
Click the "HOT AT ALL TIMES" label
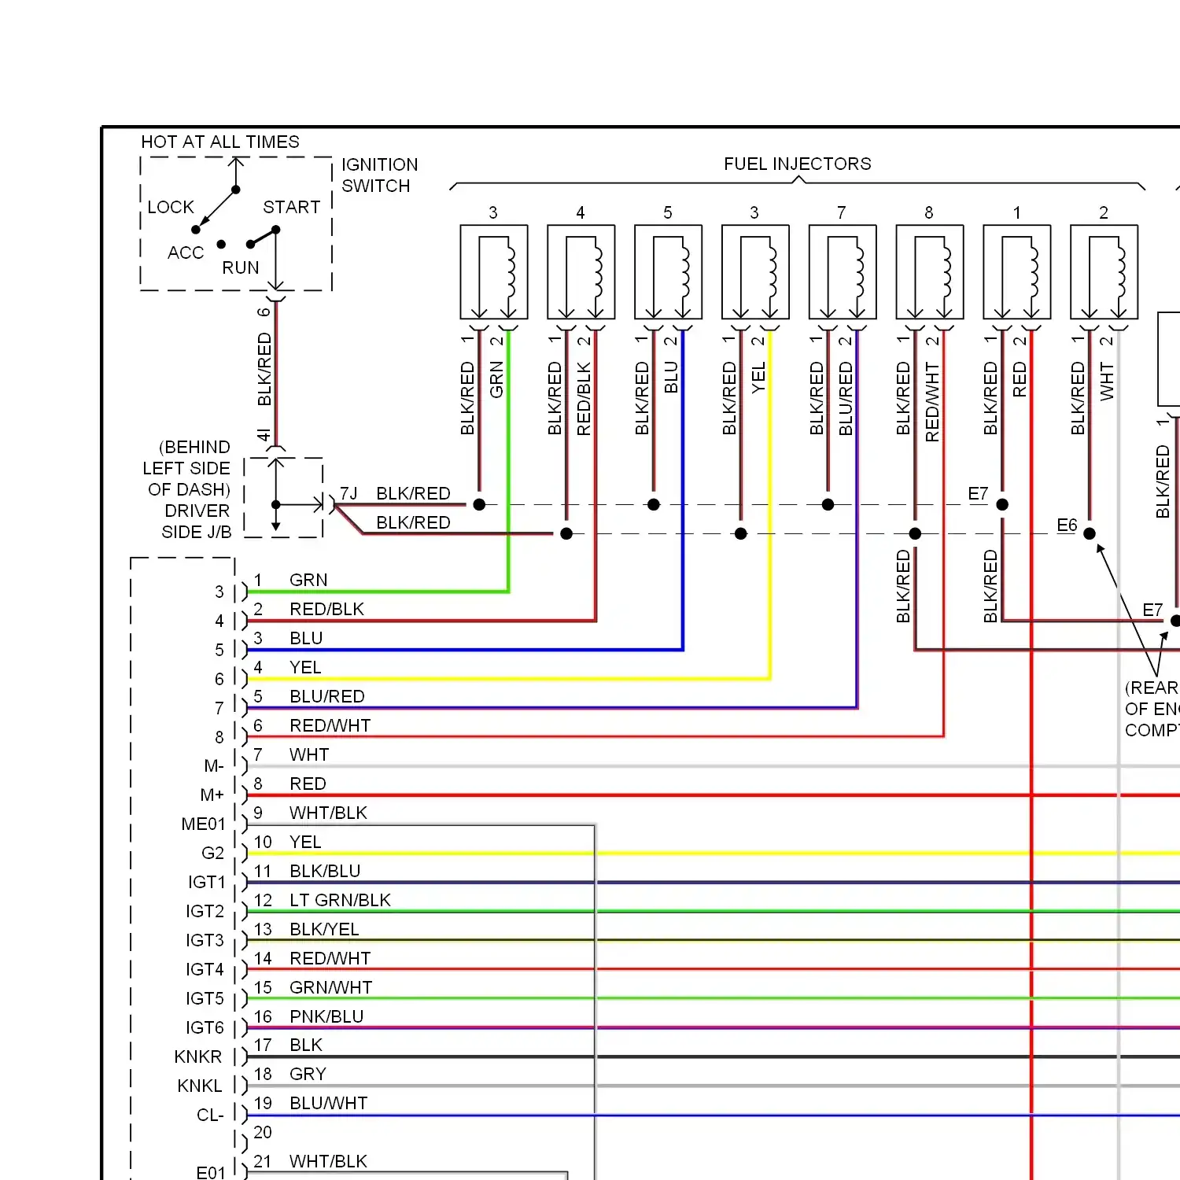220,142
